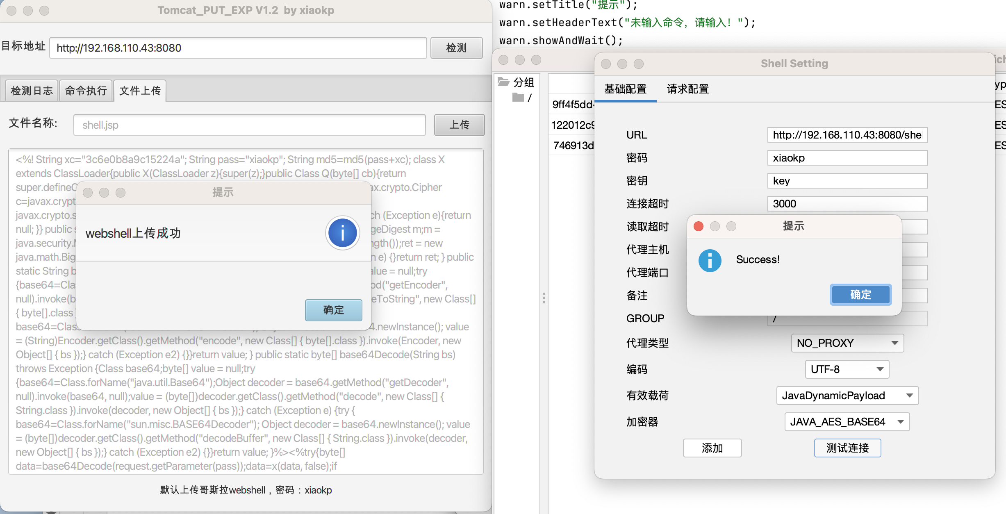
Task: Focus the 目标地址 URL input field
Action: [238, 48]
